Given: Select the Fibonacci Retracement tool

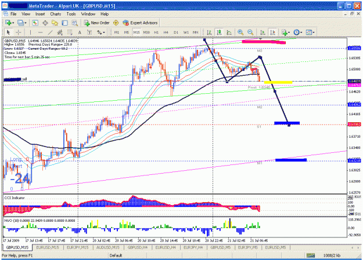Looking at the screenshot, I should 70,32.
